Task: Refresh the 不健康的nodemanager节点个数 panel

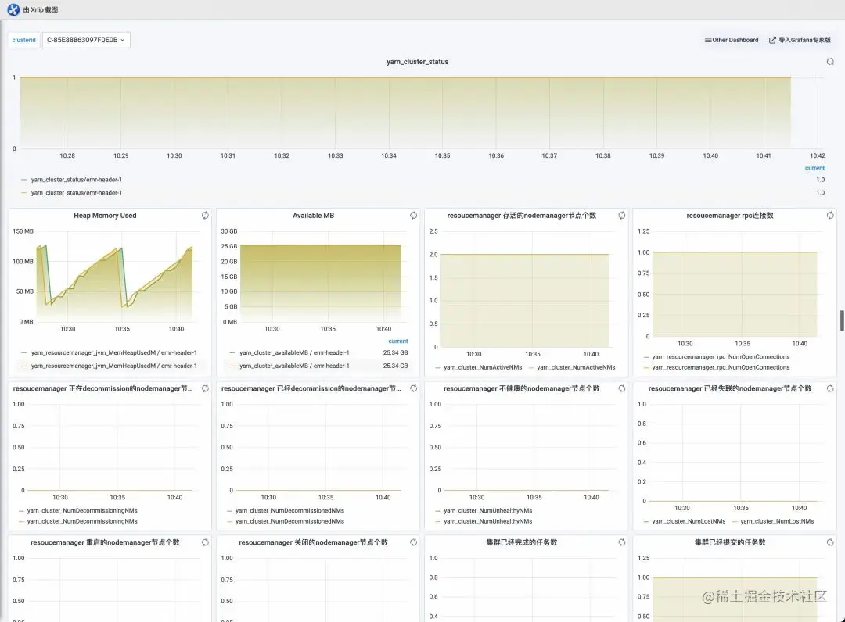Action: tap(622, 388)
